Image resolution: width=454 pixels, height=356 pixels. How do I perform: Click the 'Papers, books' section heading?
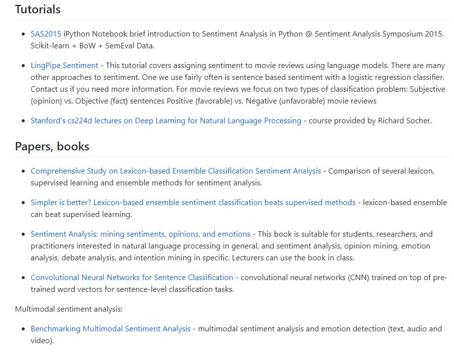[52, 146]
